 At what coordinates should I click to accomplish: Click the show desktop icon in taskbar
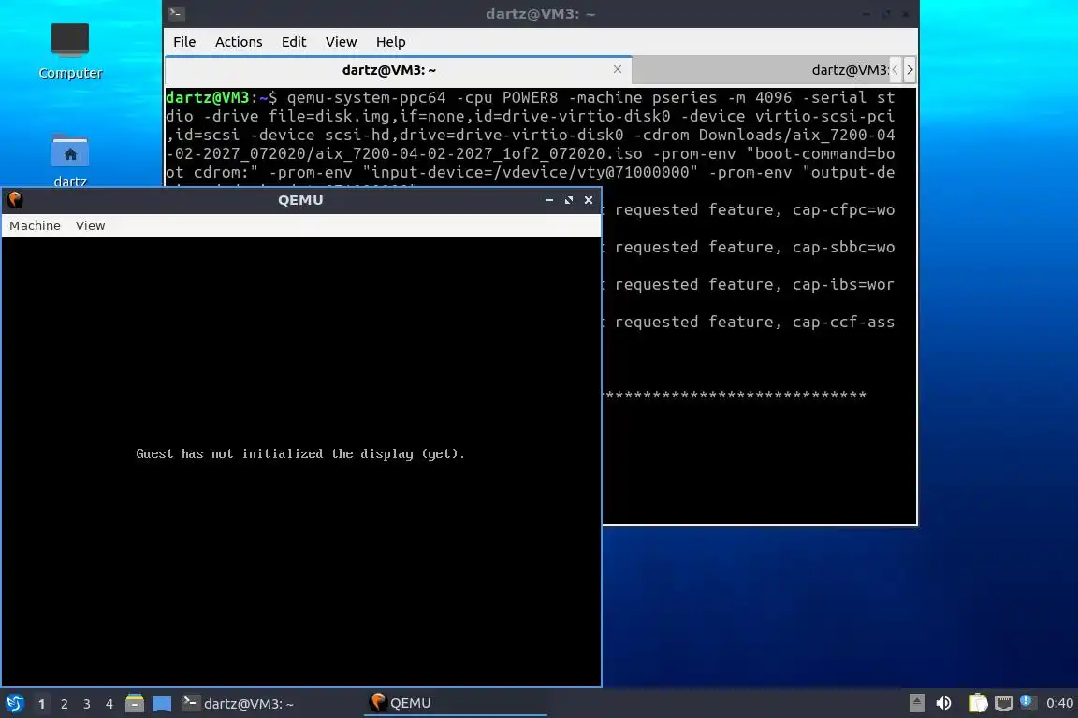pyautogui.click(x=162, y=703)
